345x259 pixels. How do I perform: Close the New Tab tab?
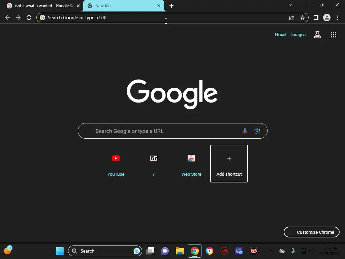159,6
